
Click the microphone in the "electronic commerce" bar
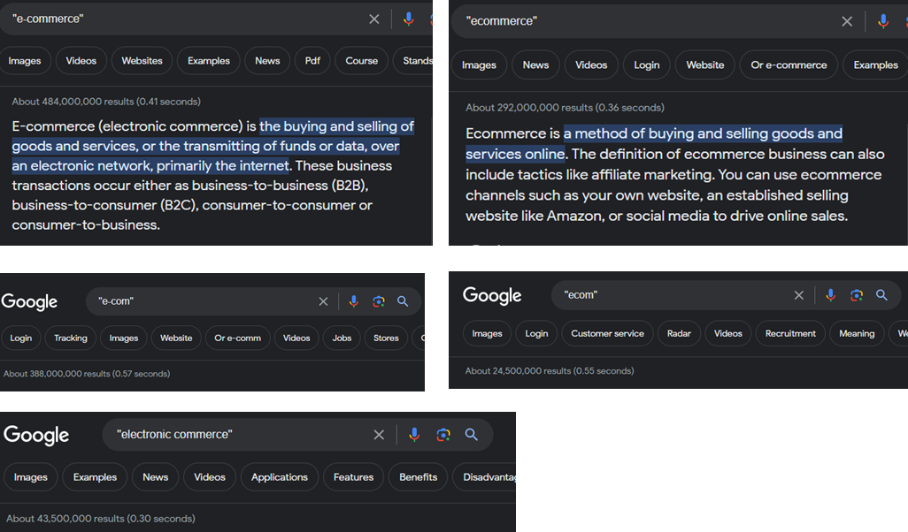pyautogui.click(x=414, y=435)
